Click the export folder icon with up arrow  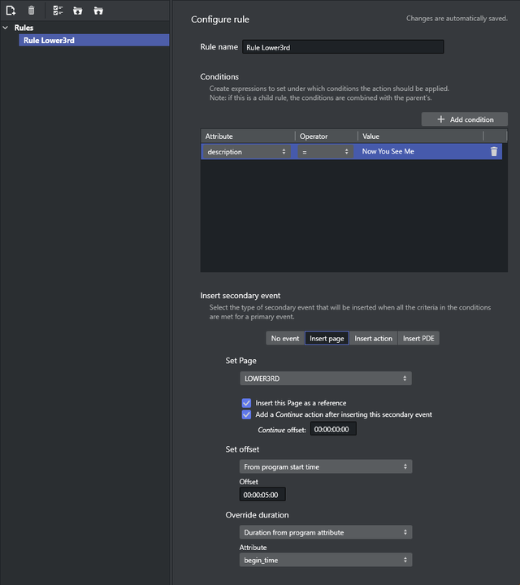click(x=98, y=11)
